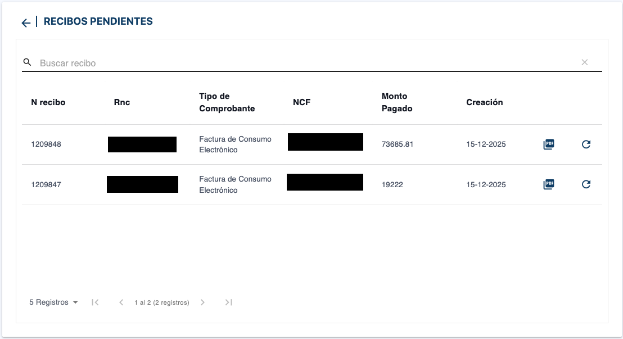The height and width of the screenshot is (339, 623).
Task: Click the magnifying glass search icon
Action: coord(27,62)
